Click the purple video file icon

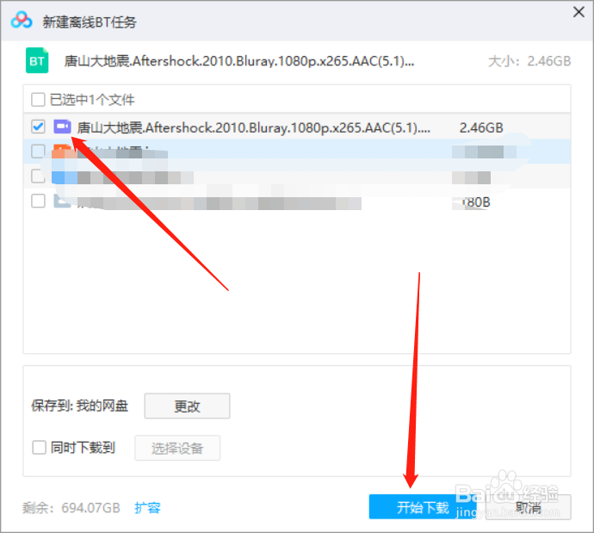(x=62, y=127)
